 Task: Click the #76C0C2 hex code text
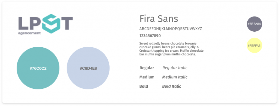tap(38, 68)
